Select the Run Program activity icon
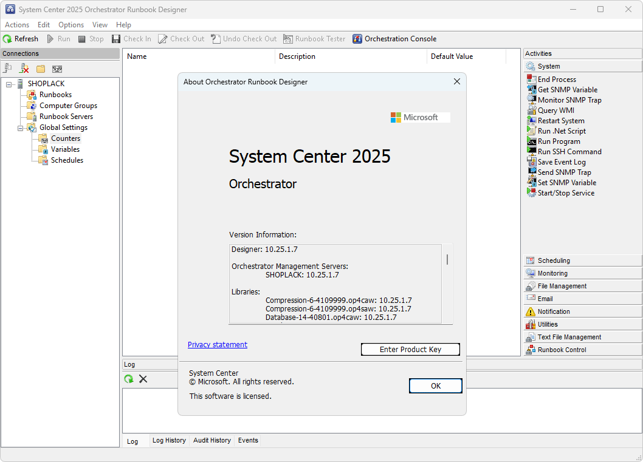 coord(531,141)
